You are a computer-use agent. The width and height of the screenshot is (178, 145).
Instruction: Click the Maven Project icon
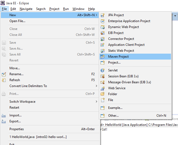point(102,57)
